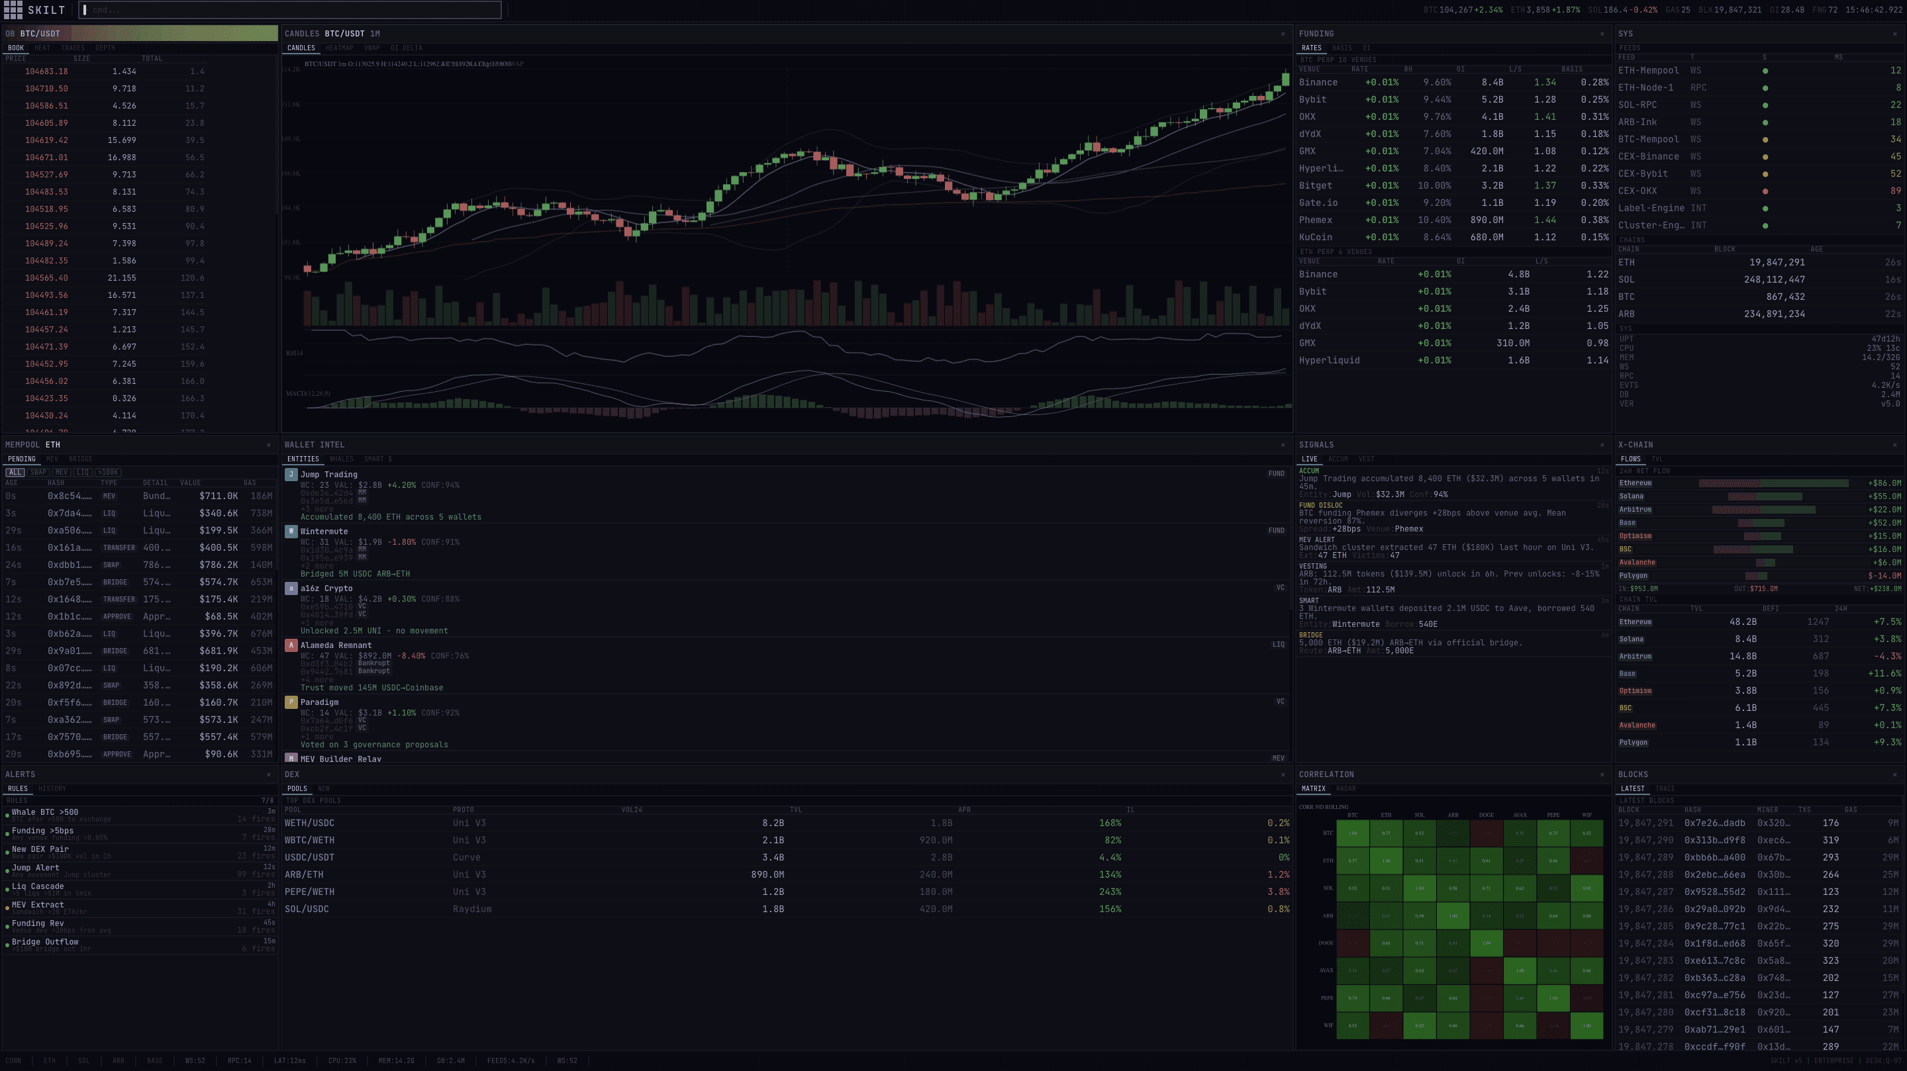Click the MEV type badge on 0x8c54 row

pos(109,496)
